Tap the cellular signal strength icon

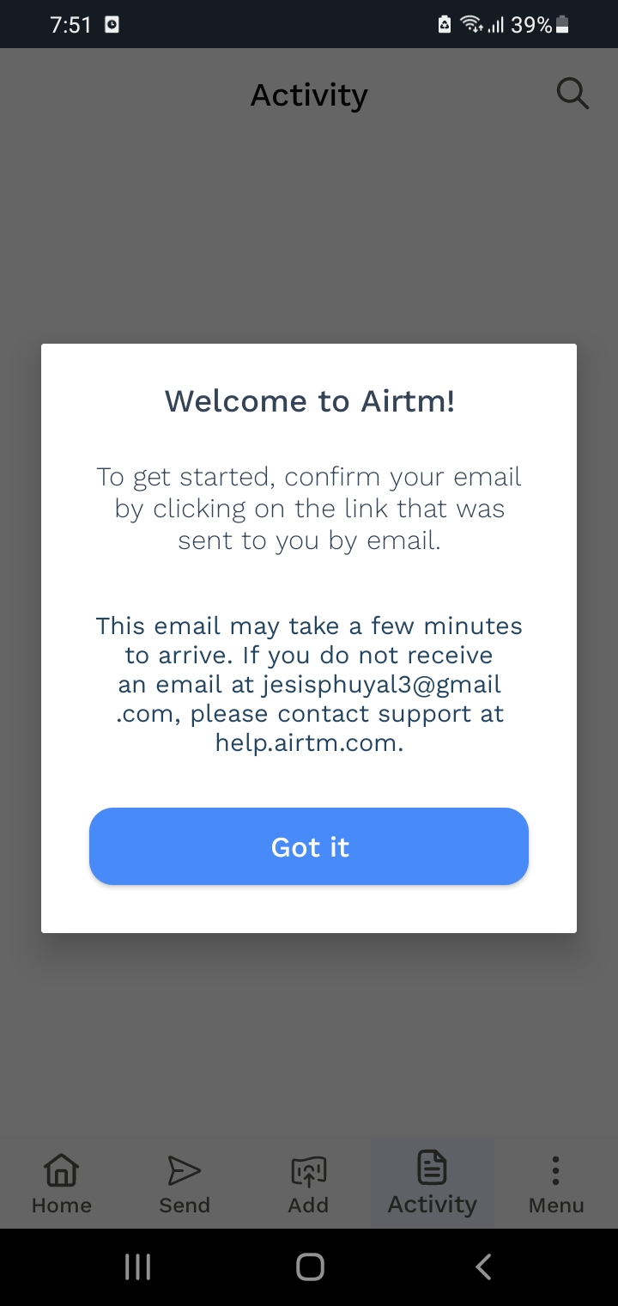click(495, 26)
